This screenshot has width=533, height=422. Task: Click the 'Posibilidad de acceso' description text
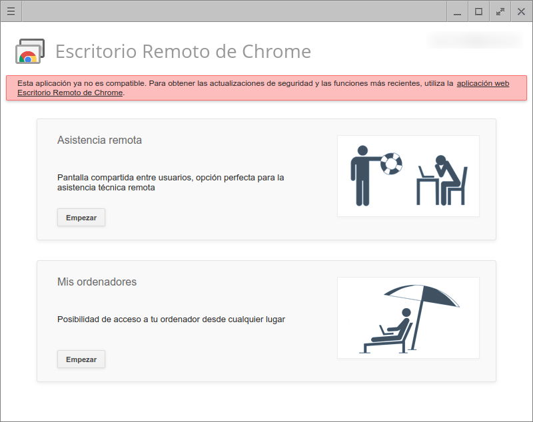coord(171,319)
